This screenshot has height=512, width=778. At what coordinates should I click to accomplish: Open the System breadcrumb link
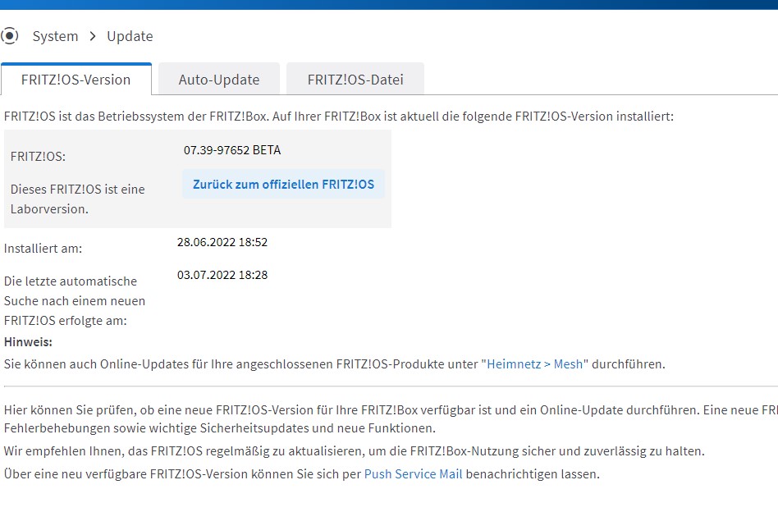point(56,36)
